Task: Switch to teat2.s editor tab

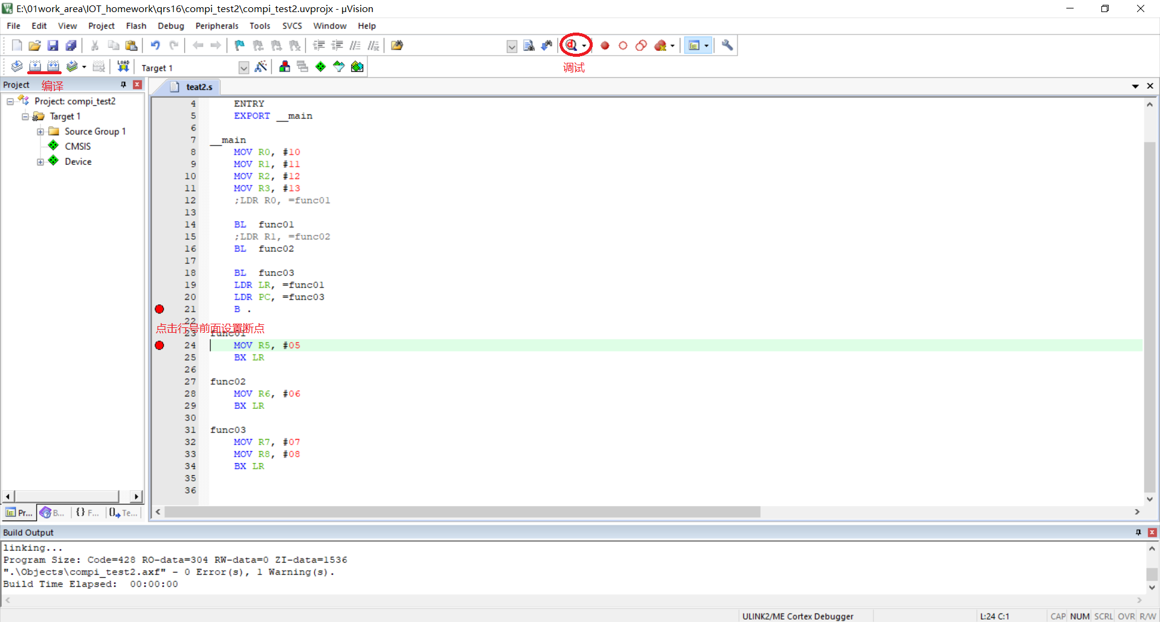Action: point(192,87)
